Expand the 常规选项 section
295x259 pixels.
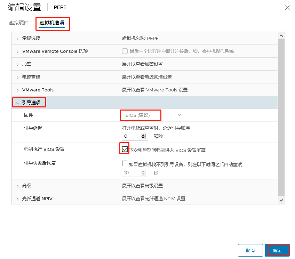(17, 39)
